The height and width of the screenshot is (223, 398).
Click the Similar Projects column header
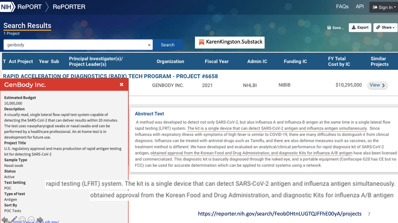click(379, 61)
